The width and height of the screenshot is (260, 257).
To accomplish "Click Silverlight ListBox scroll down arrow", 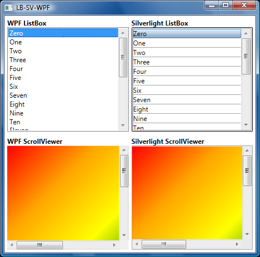I will 246,125.
